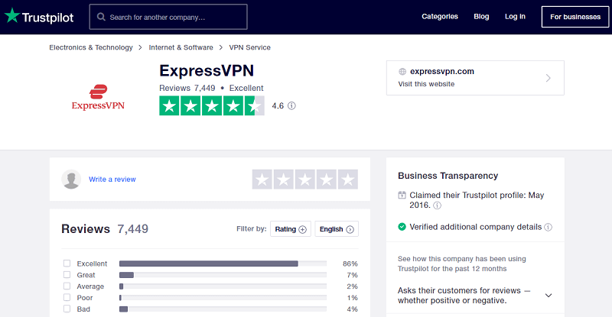Click the arrow in Visit this website card
This screenshot has height=317, width=612.
549,78
